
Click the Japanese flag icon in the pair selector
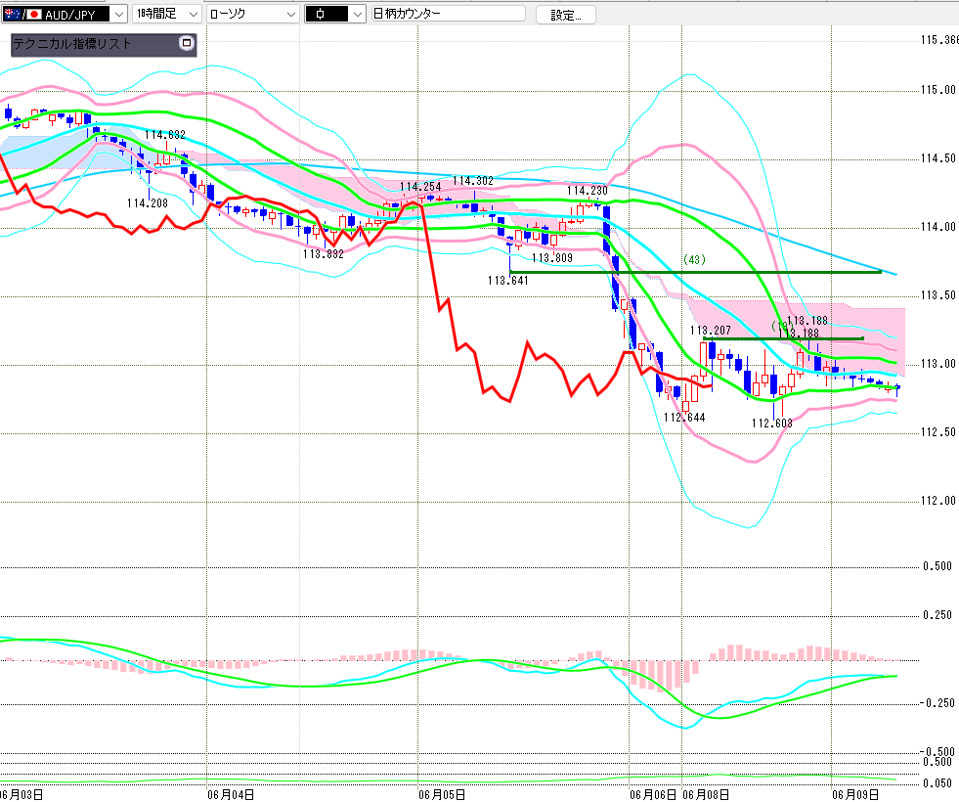point(33,14)
